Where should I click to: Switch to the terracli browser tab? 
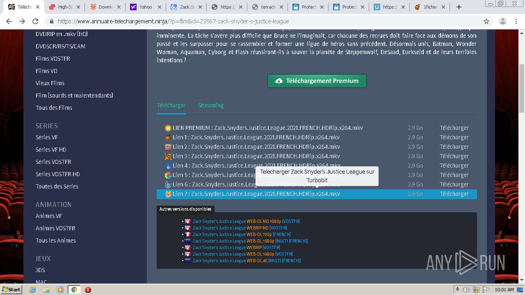click(x=268, y=7)
